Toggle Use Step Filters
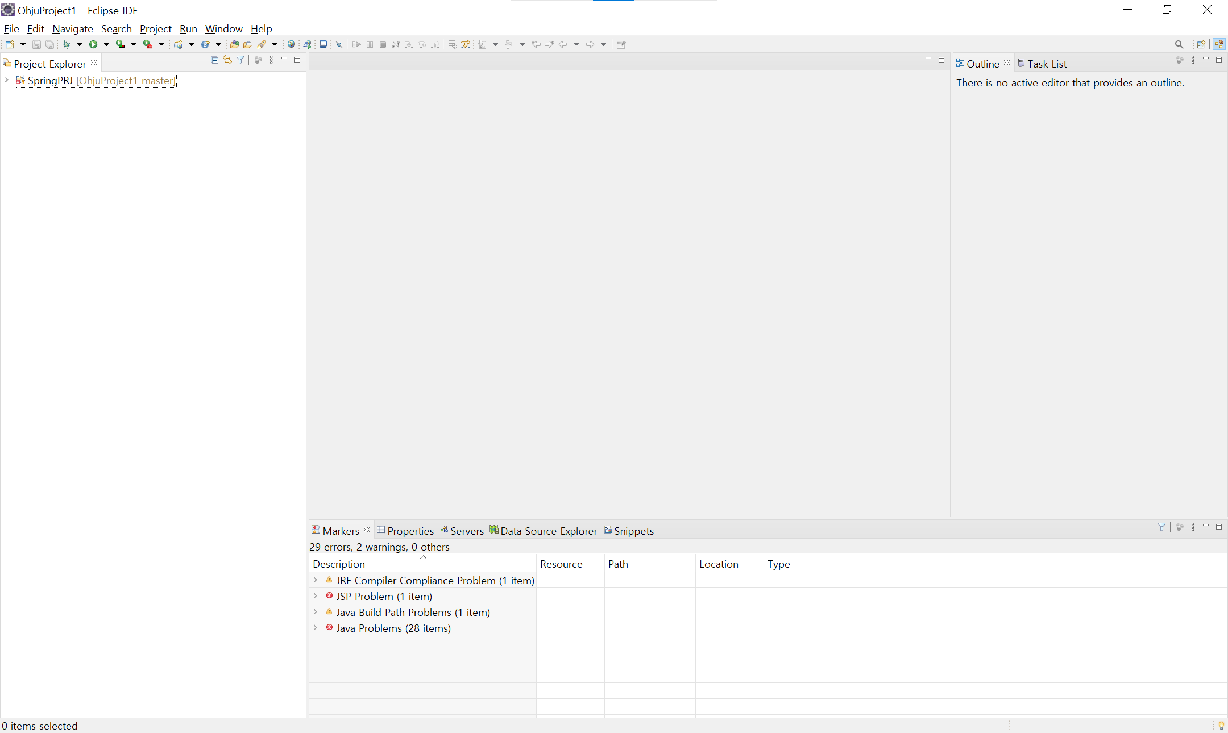Screen dimensions: 1228x733 (466, 44)
